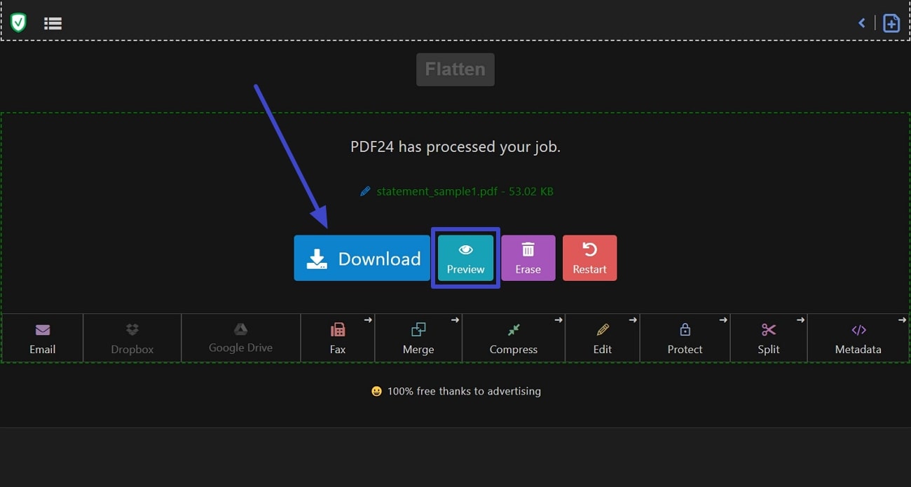Open the Protect tool
911x487 pixels.
685,338
